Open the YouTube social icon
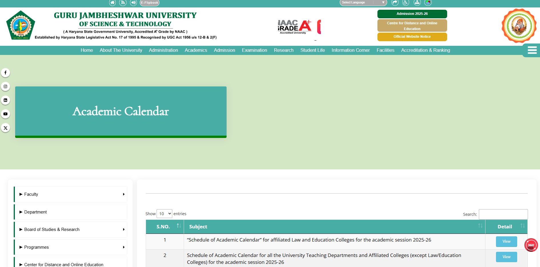Viewport: 540px width, 267px height. tap(5, 114)
